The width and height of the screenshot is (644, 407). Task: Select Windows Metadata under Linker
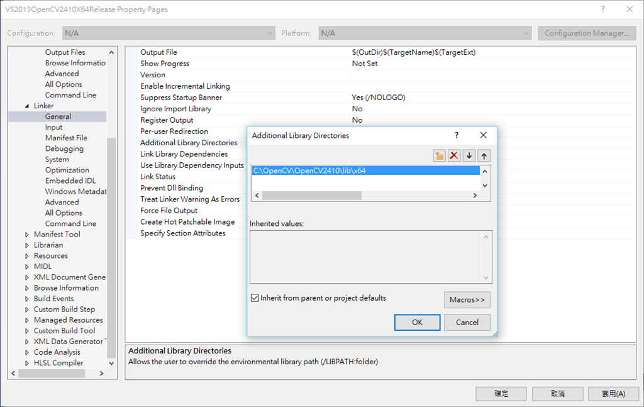(75, 191)
